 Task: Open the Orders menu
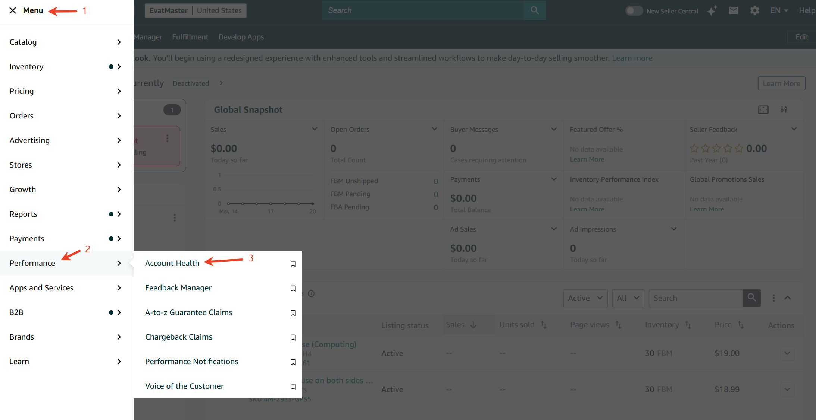click(66, 116)
